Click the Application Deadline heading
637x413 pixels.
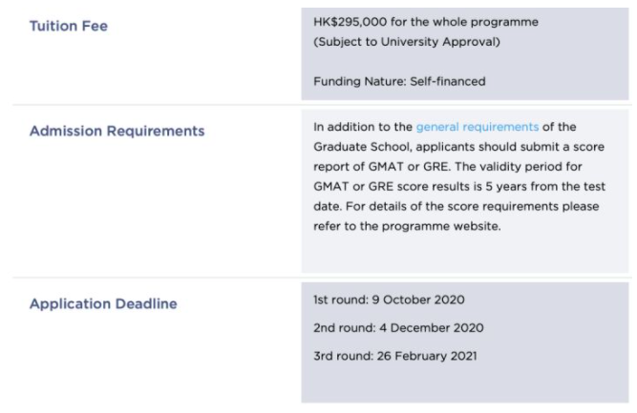click(x=103, y=304)
